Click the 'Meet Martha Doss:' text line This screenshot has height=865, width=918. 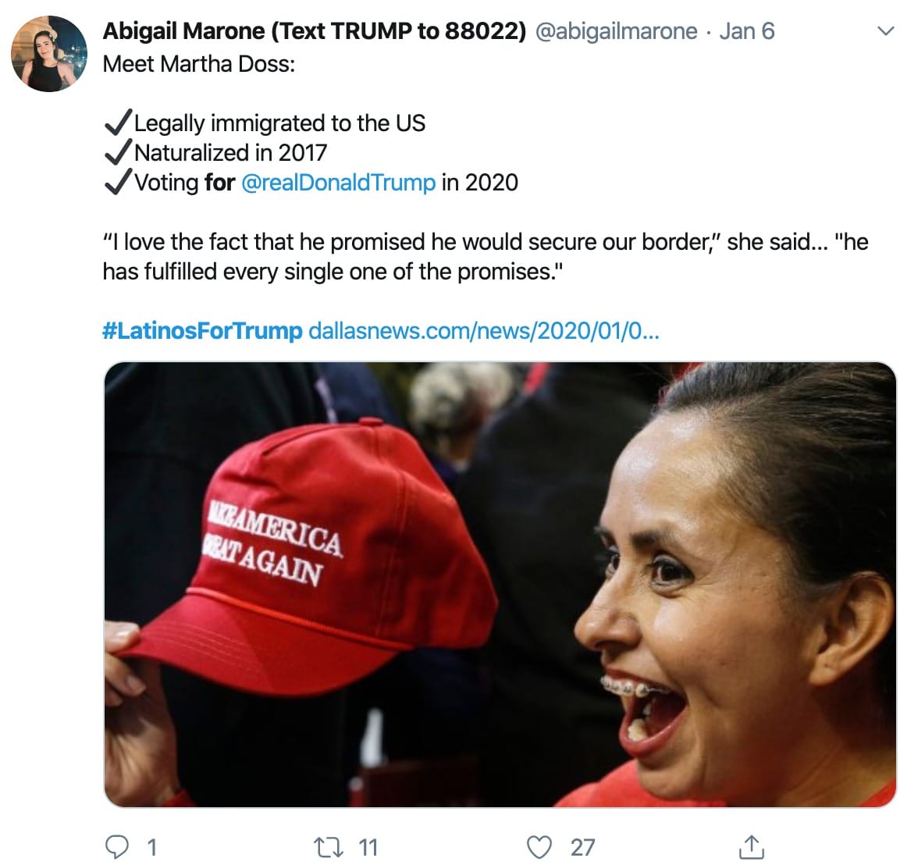click(199, 64)
